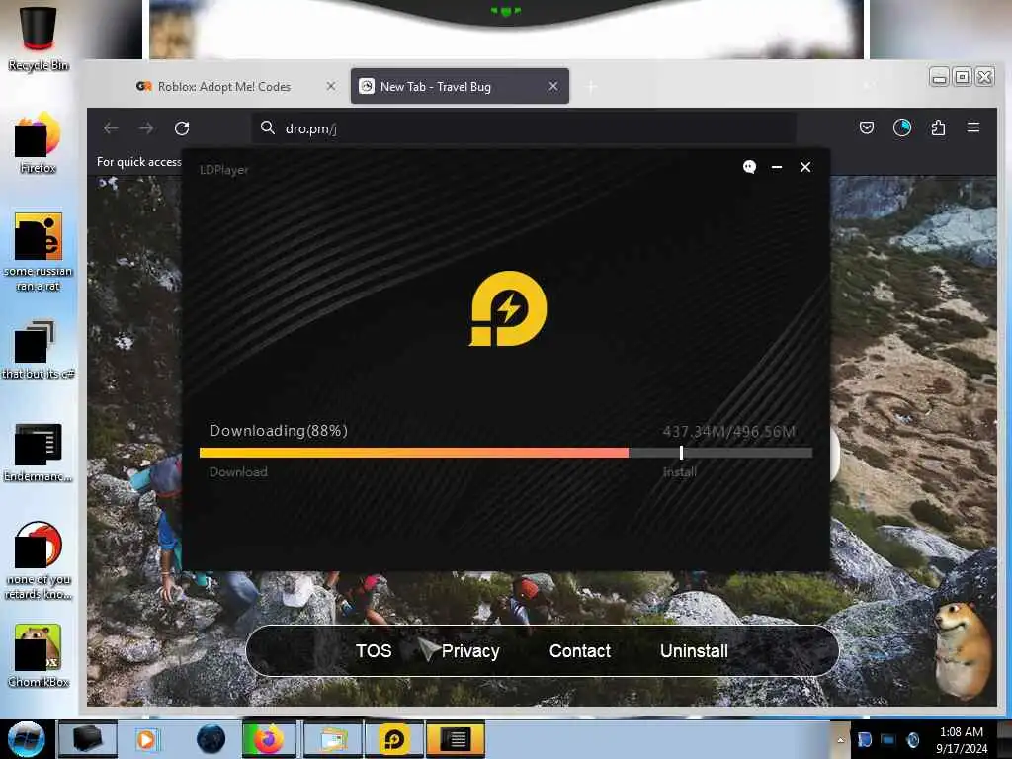
Task: Click the 'For quick access' bookmarks text
Action: (x=138, y=162)
